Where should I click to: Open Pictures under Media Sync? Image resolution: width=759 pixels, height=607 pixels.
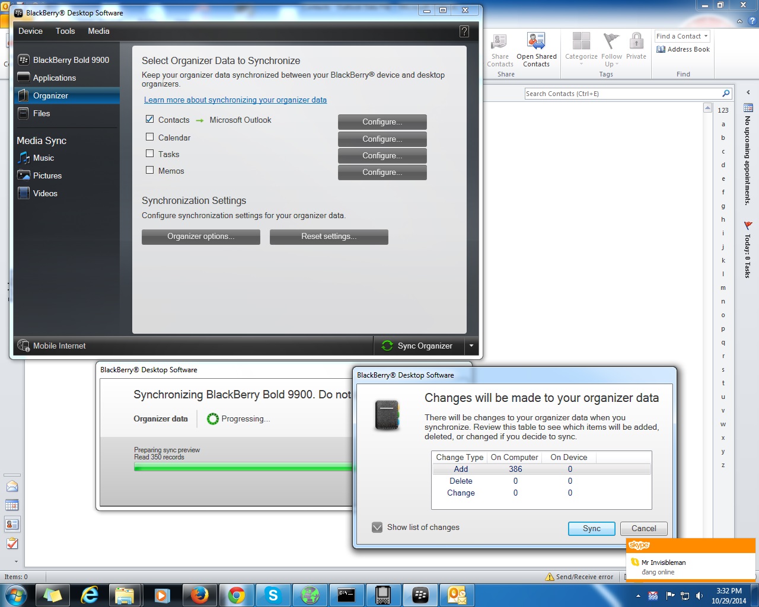[x=40, y=175]
